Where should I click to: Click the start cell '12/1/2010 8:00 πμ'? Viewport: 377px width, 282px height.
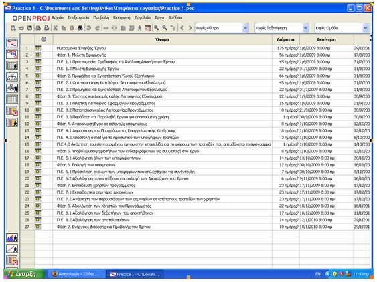(326, 220)
